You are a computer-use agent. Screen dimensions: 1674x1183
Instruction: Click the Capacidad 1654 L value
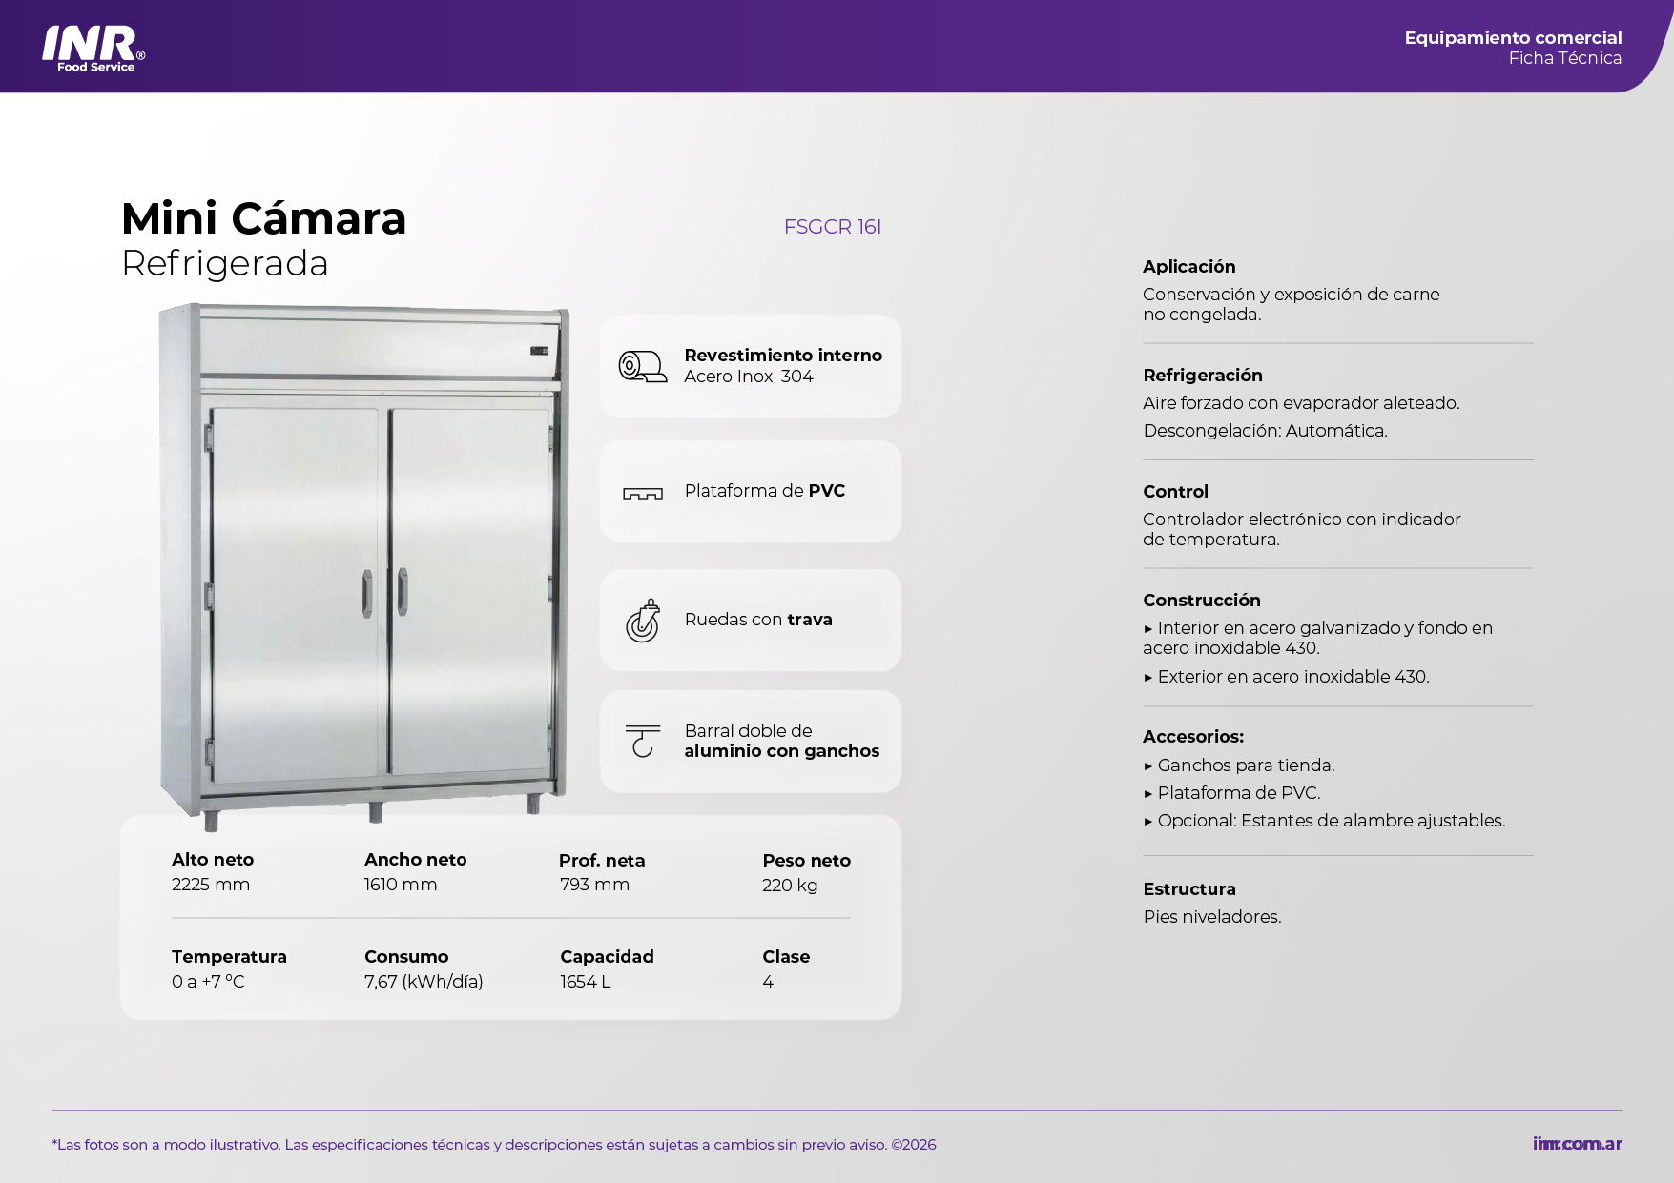(585, 982)
